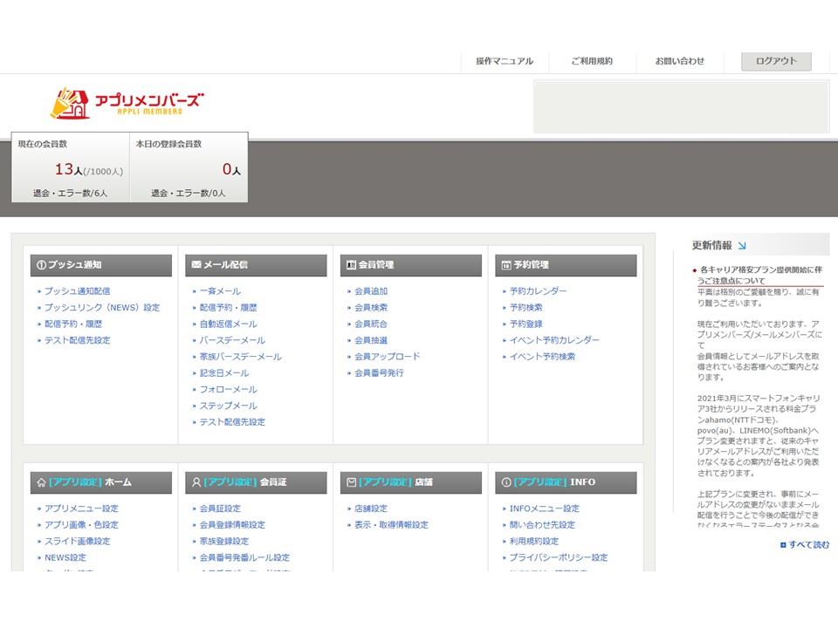Open 予約カレンダー link
The width and height of the screenshot is (838, 628).
(538, 291)
